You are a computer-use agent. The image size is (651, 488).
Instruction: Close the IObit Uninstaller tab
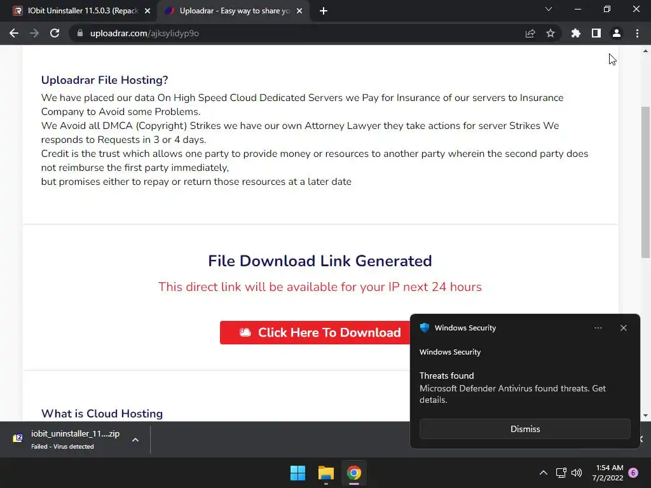tap(147, 11)
